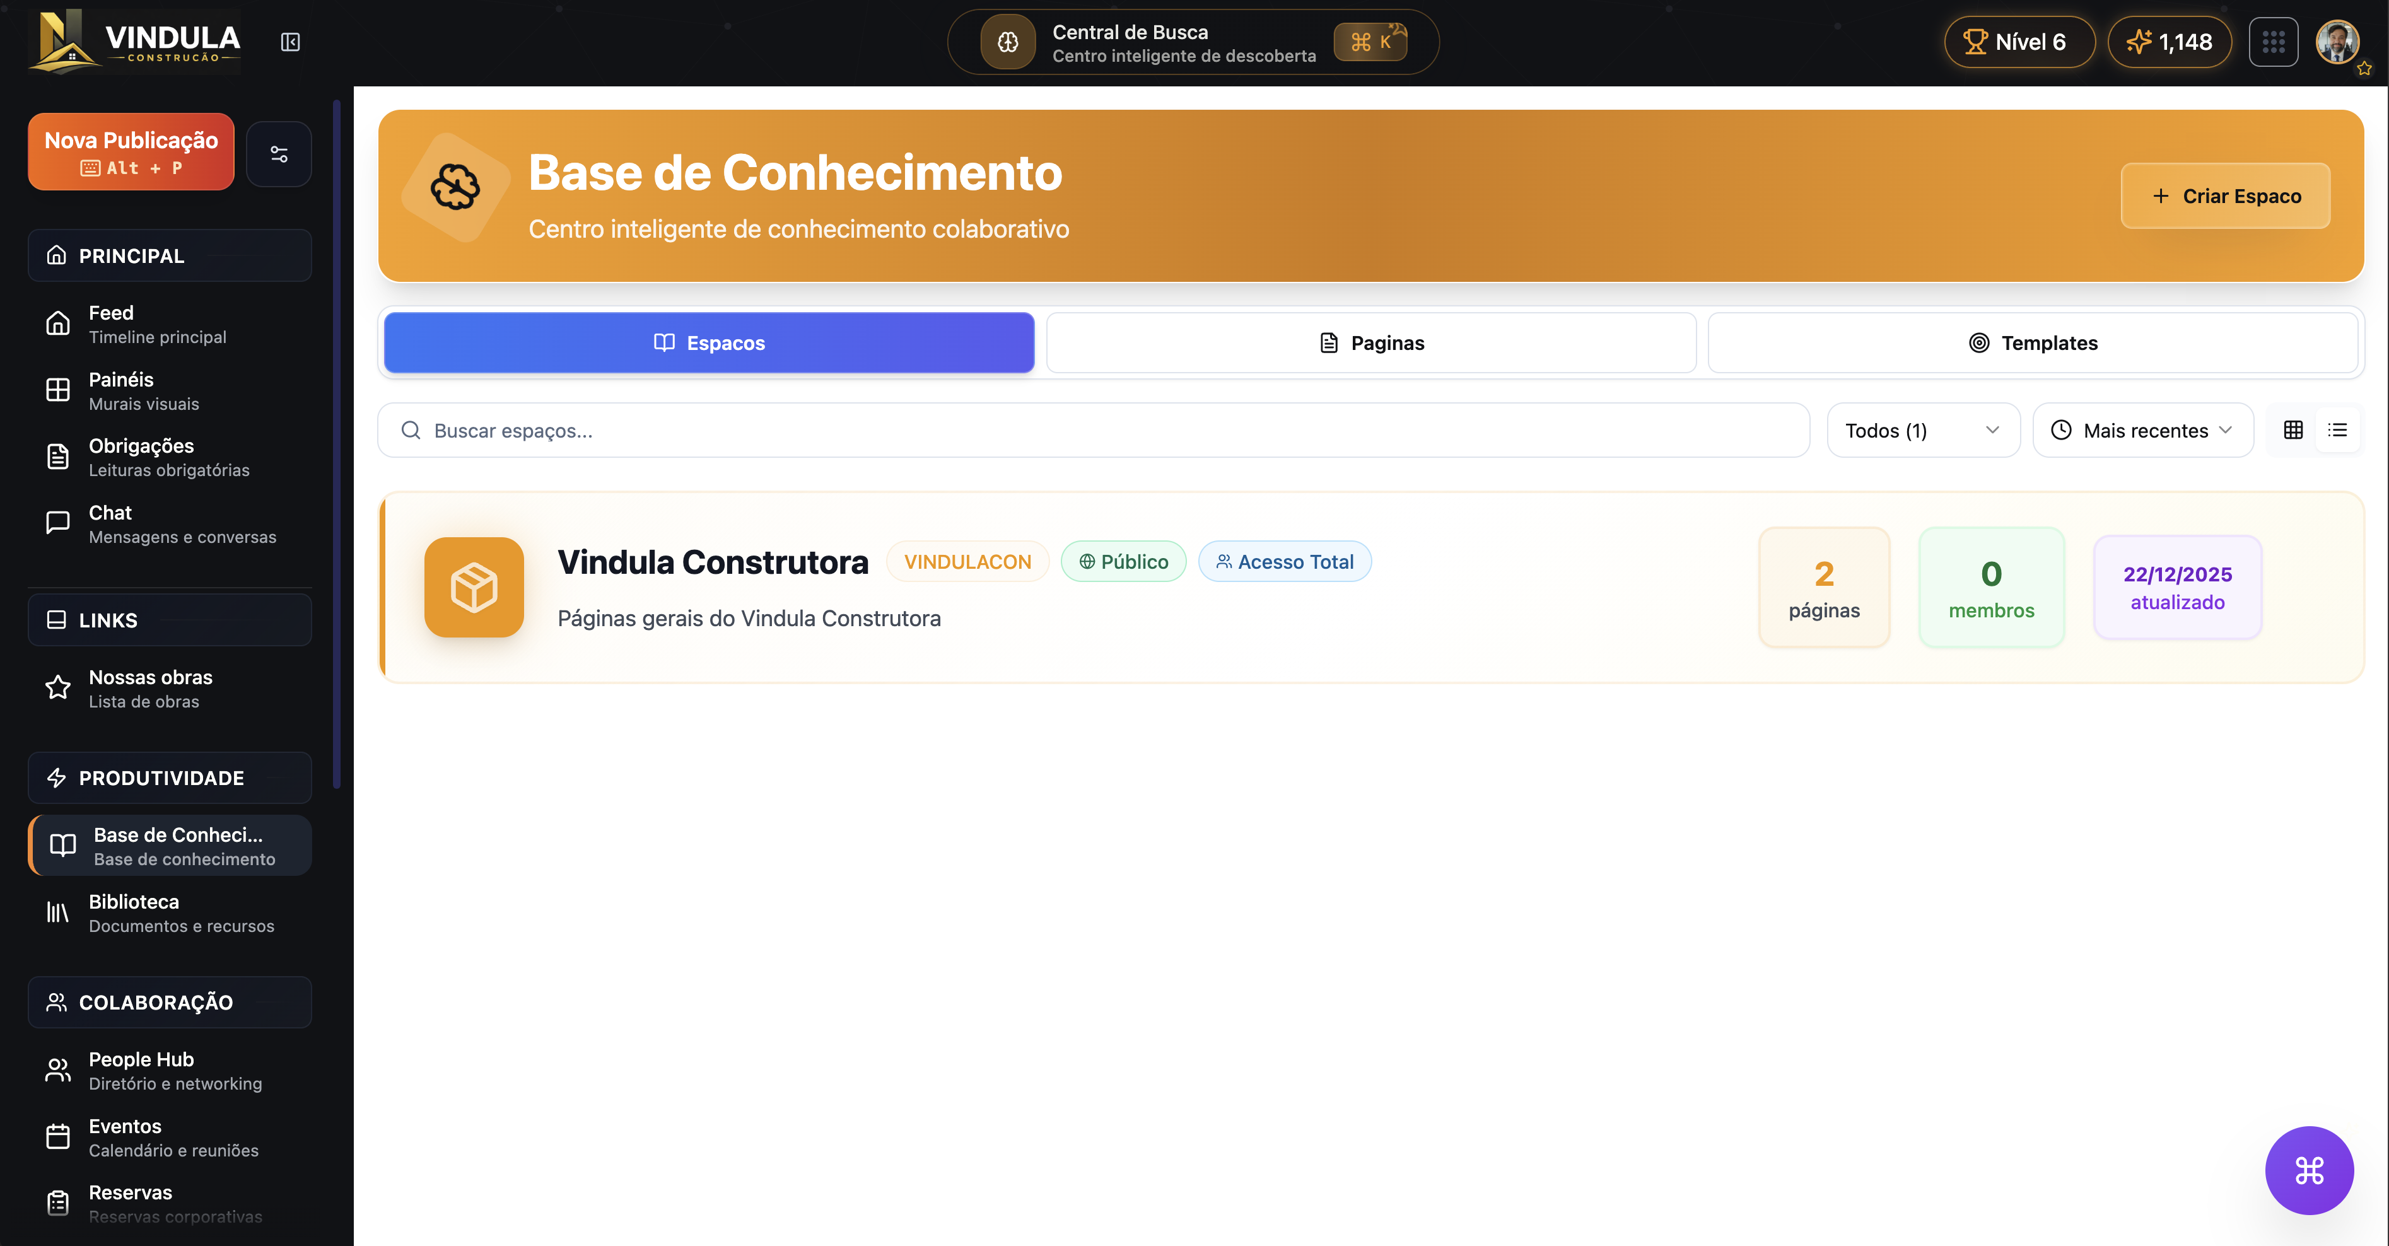Switch to grid view layout

pos(2293,430)
